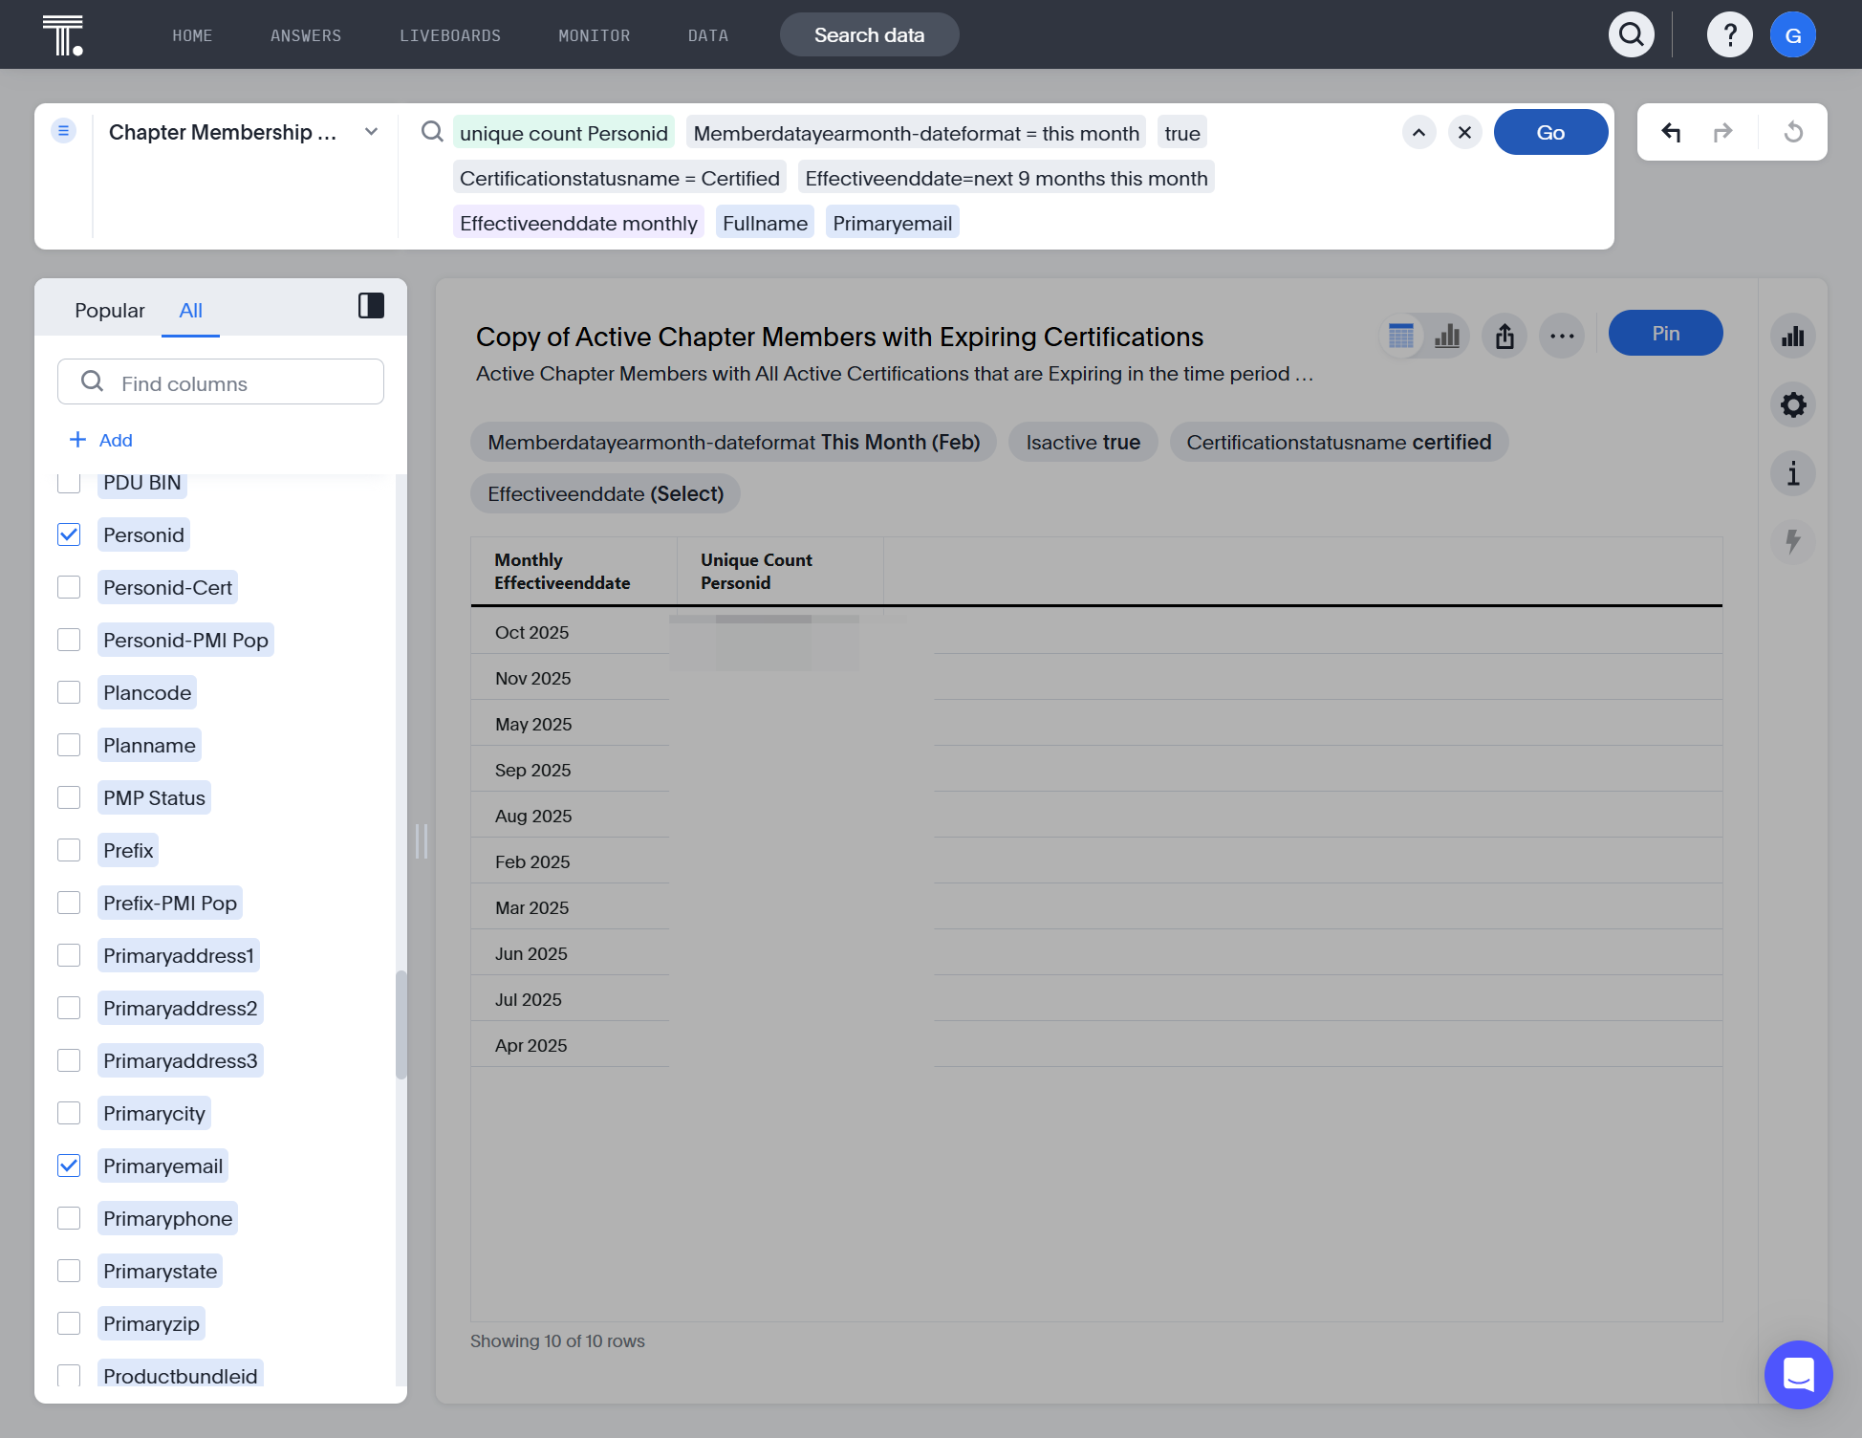
Task: Open the info icon in right sidebar
Action: 1793,473
